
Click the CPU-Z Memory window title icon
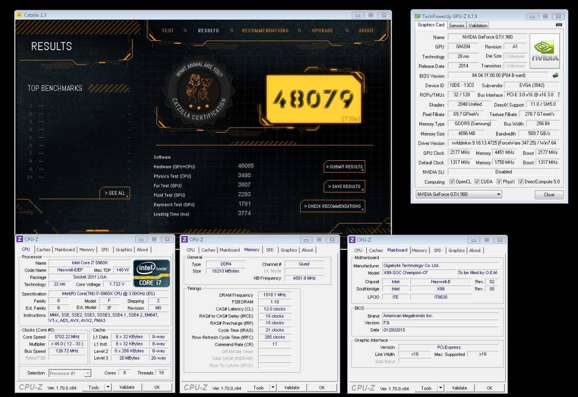tap(184, 239)
